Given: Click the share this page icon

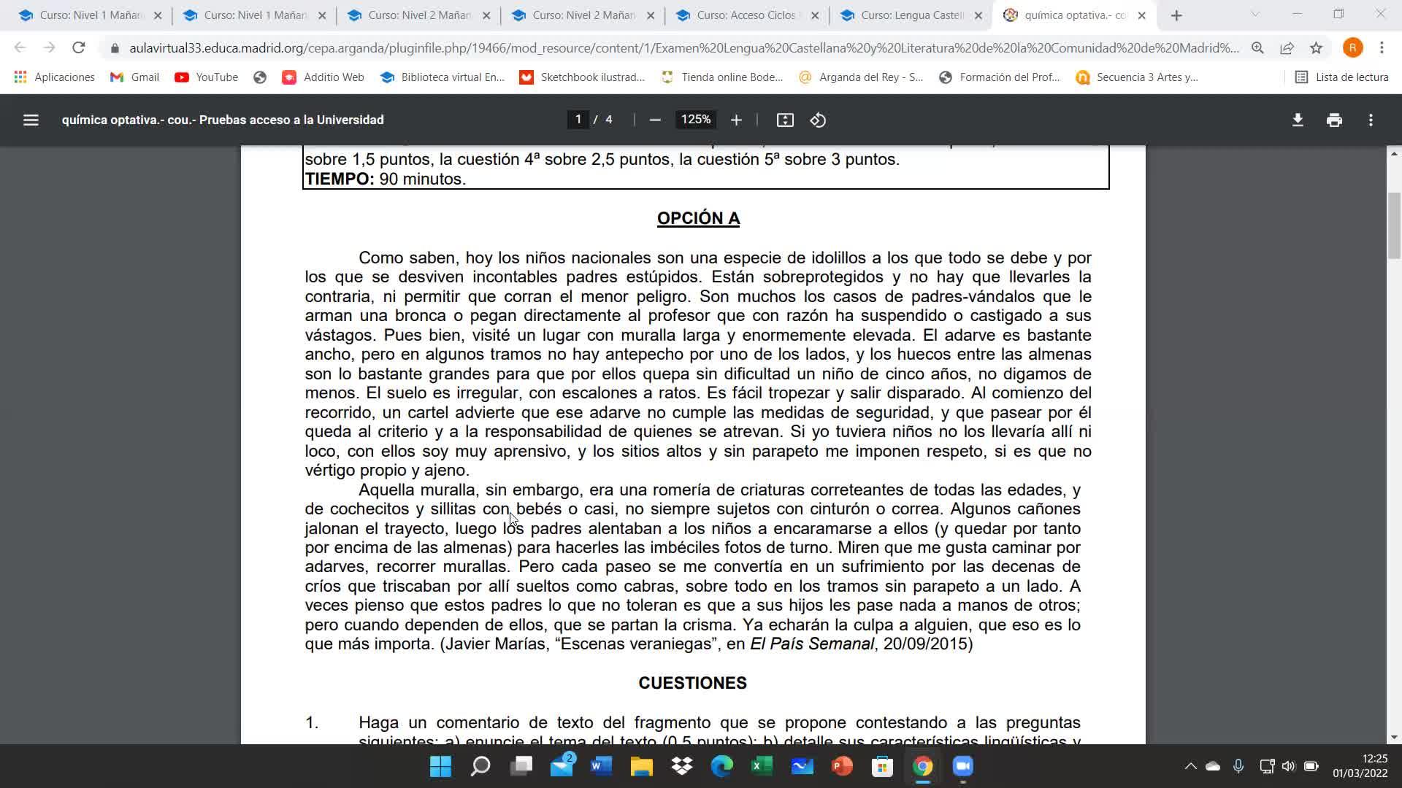Looking at the screenshot, I should point(1287,48).
